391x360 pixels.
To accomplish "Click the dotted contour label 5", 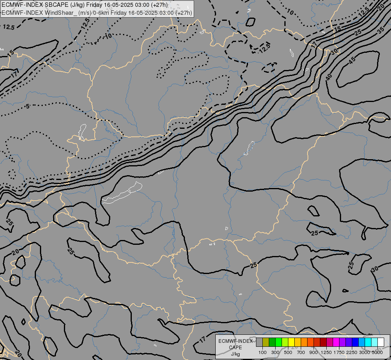I will pyautogui.click(x=28, y=106).
